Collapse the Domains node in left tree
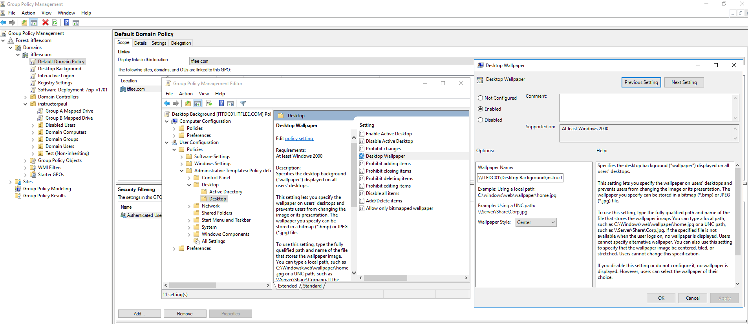Screen dimensions: 748x324 pos(11,47)
